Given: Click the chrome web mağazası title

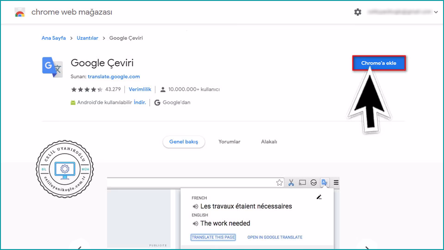Looking at the screenshot, I should (72, 12).
